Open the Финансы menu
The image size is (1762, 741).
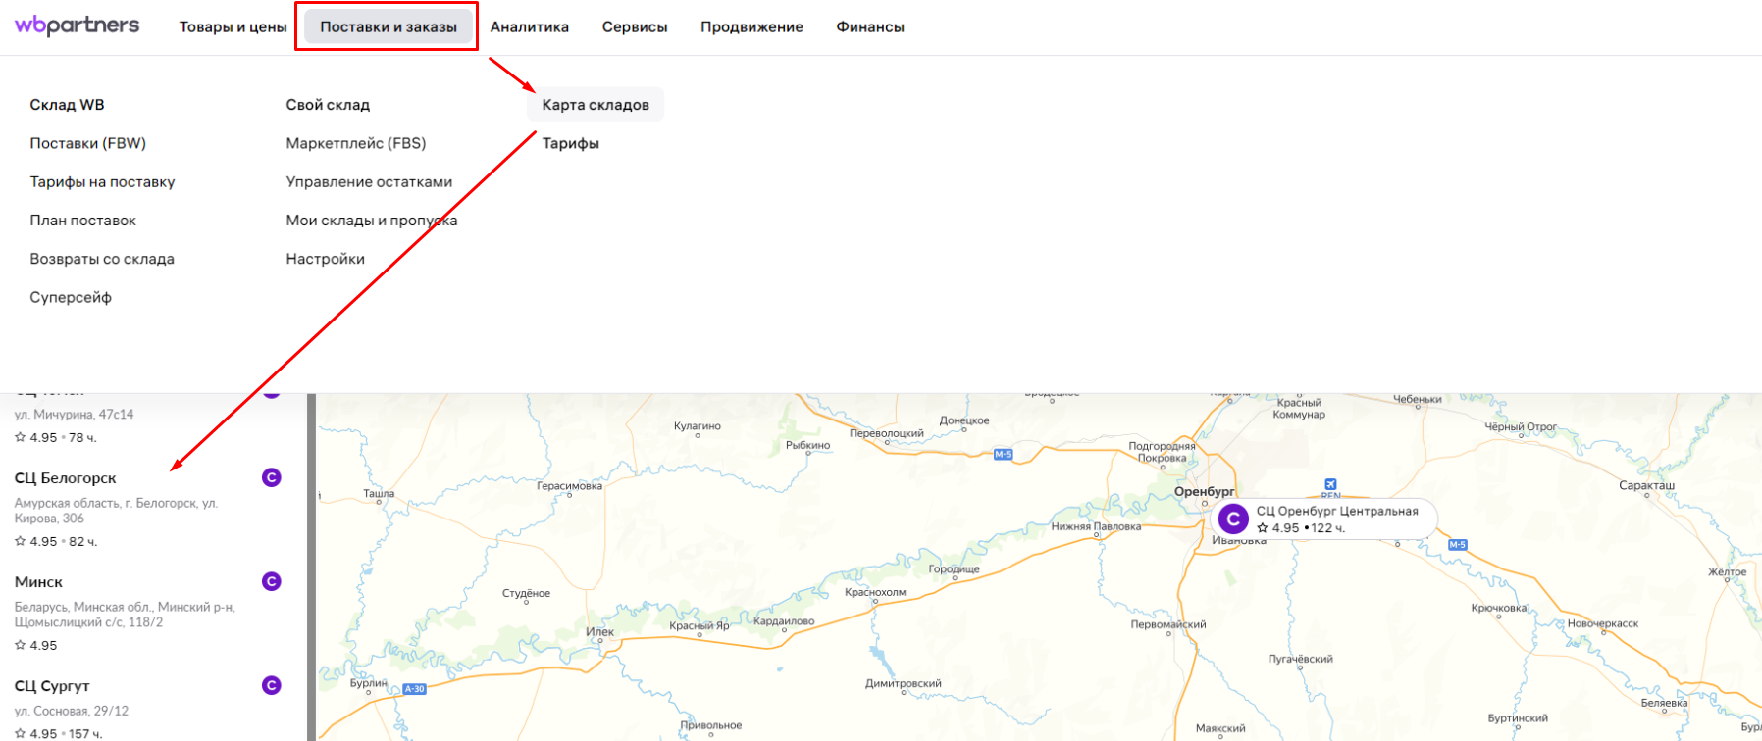870,27
